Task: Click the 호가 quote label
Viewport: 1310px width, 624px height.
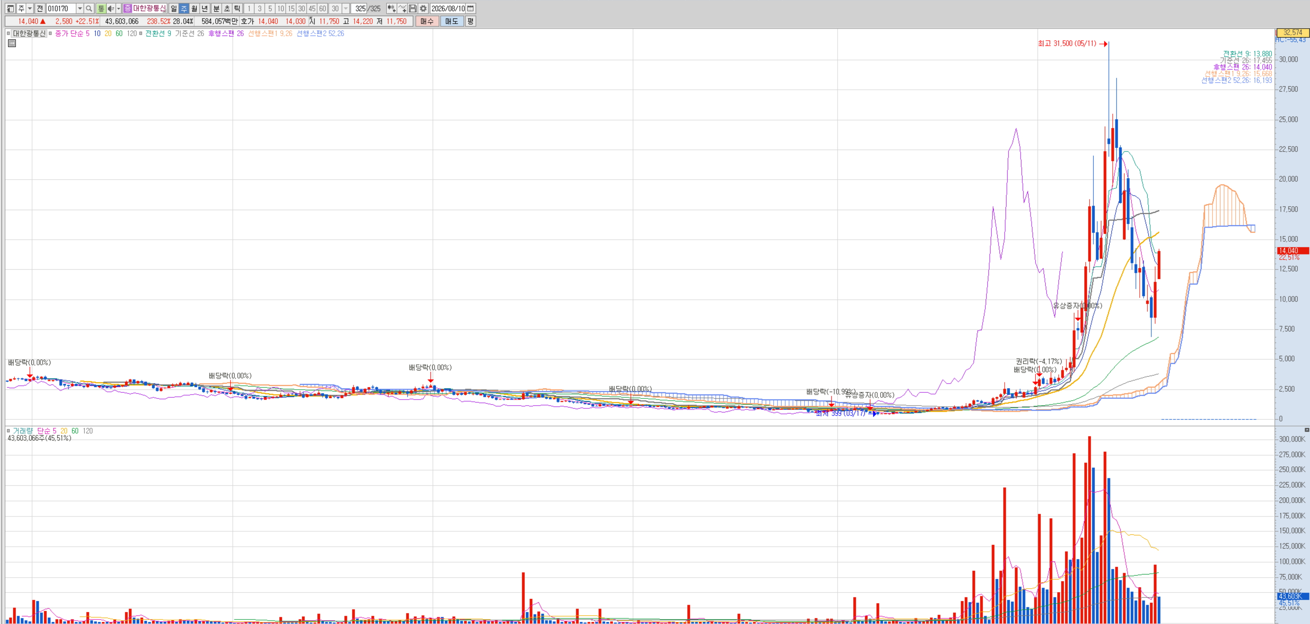Action: pyautogui.click(x=247, y=21)
